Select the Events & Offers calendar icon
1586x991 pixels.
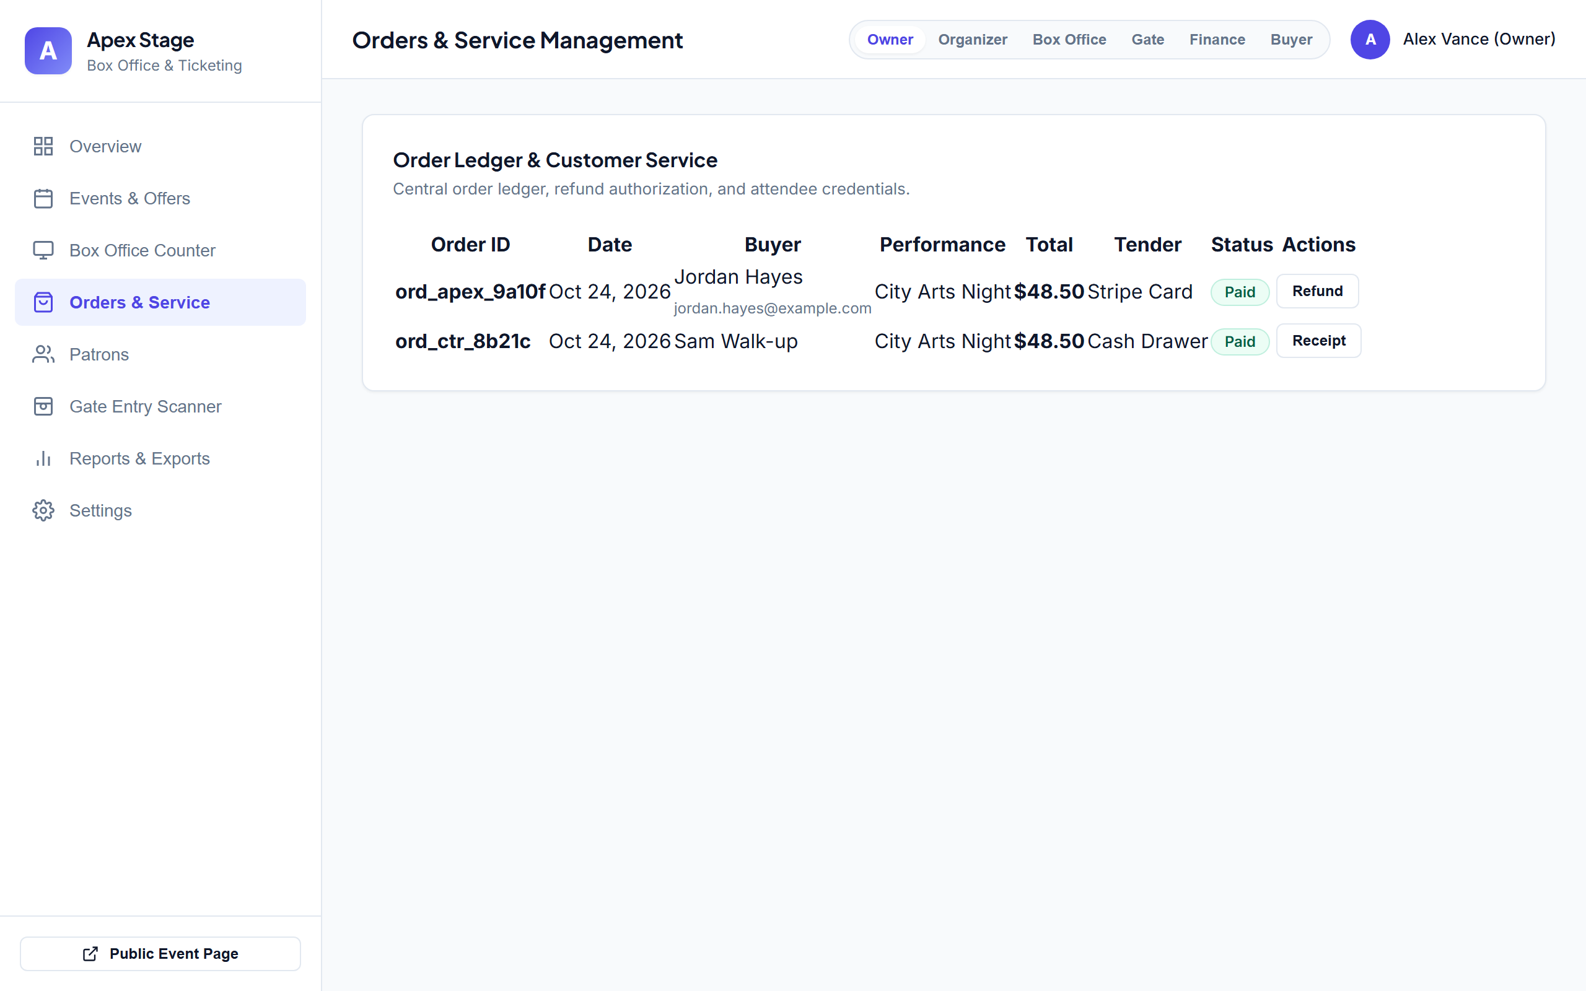pos(43,199)
